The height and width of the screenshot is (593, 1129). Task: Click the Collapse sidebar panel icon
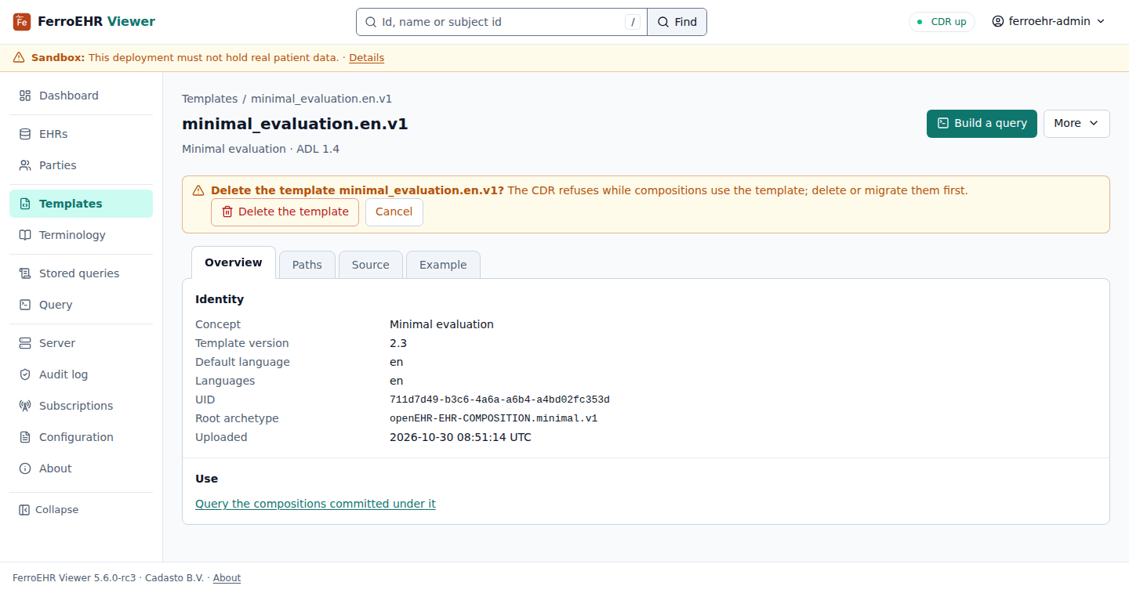click(x=24, y=510)
